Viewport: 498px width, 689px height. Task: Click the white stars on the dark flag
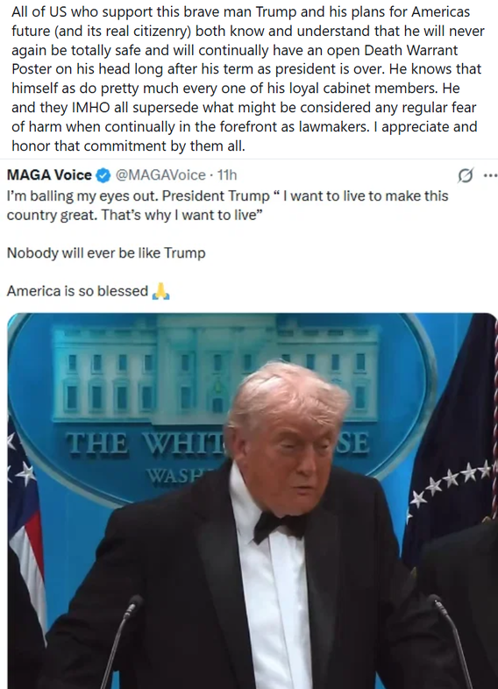(450, 483)
